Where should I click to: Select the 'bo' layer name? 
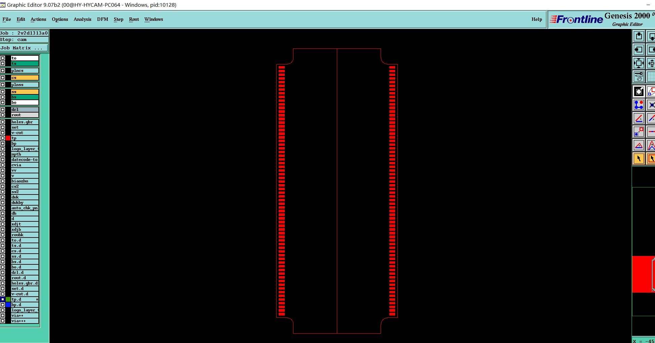coord(25,102)
